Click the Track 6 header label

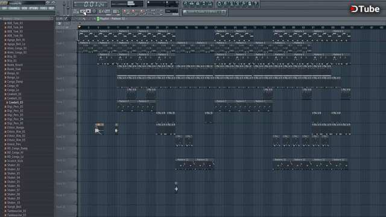click(60, 90)
